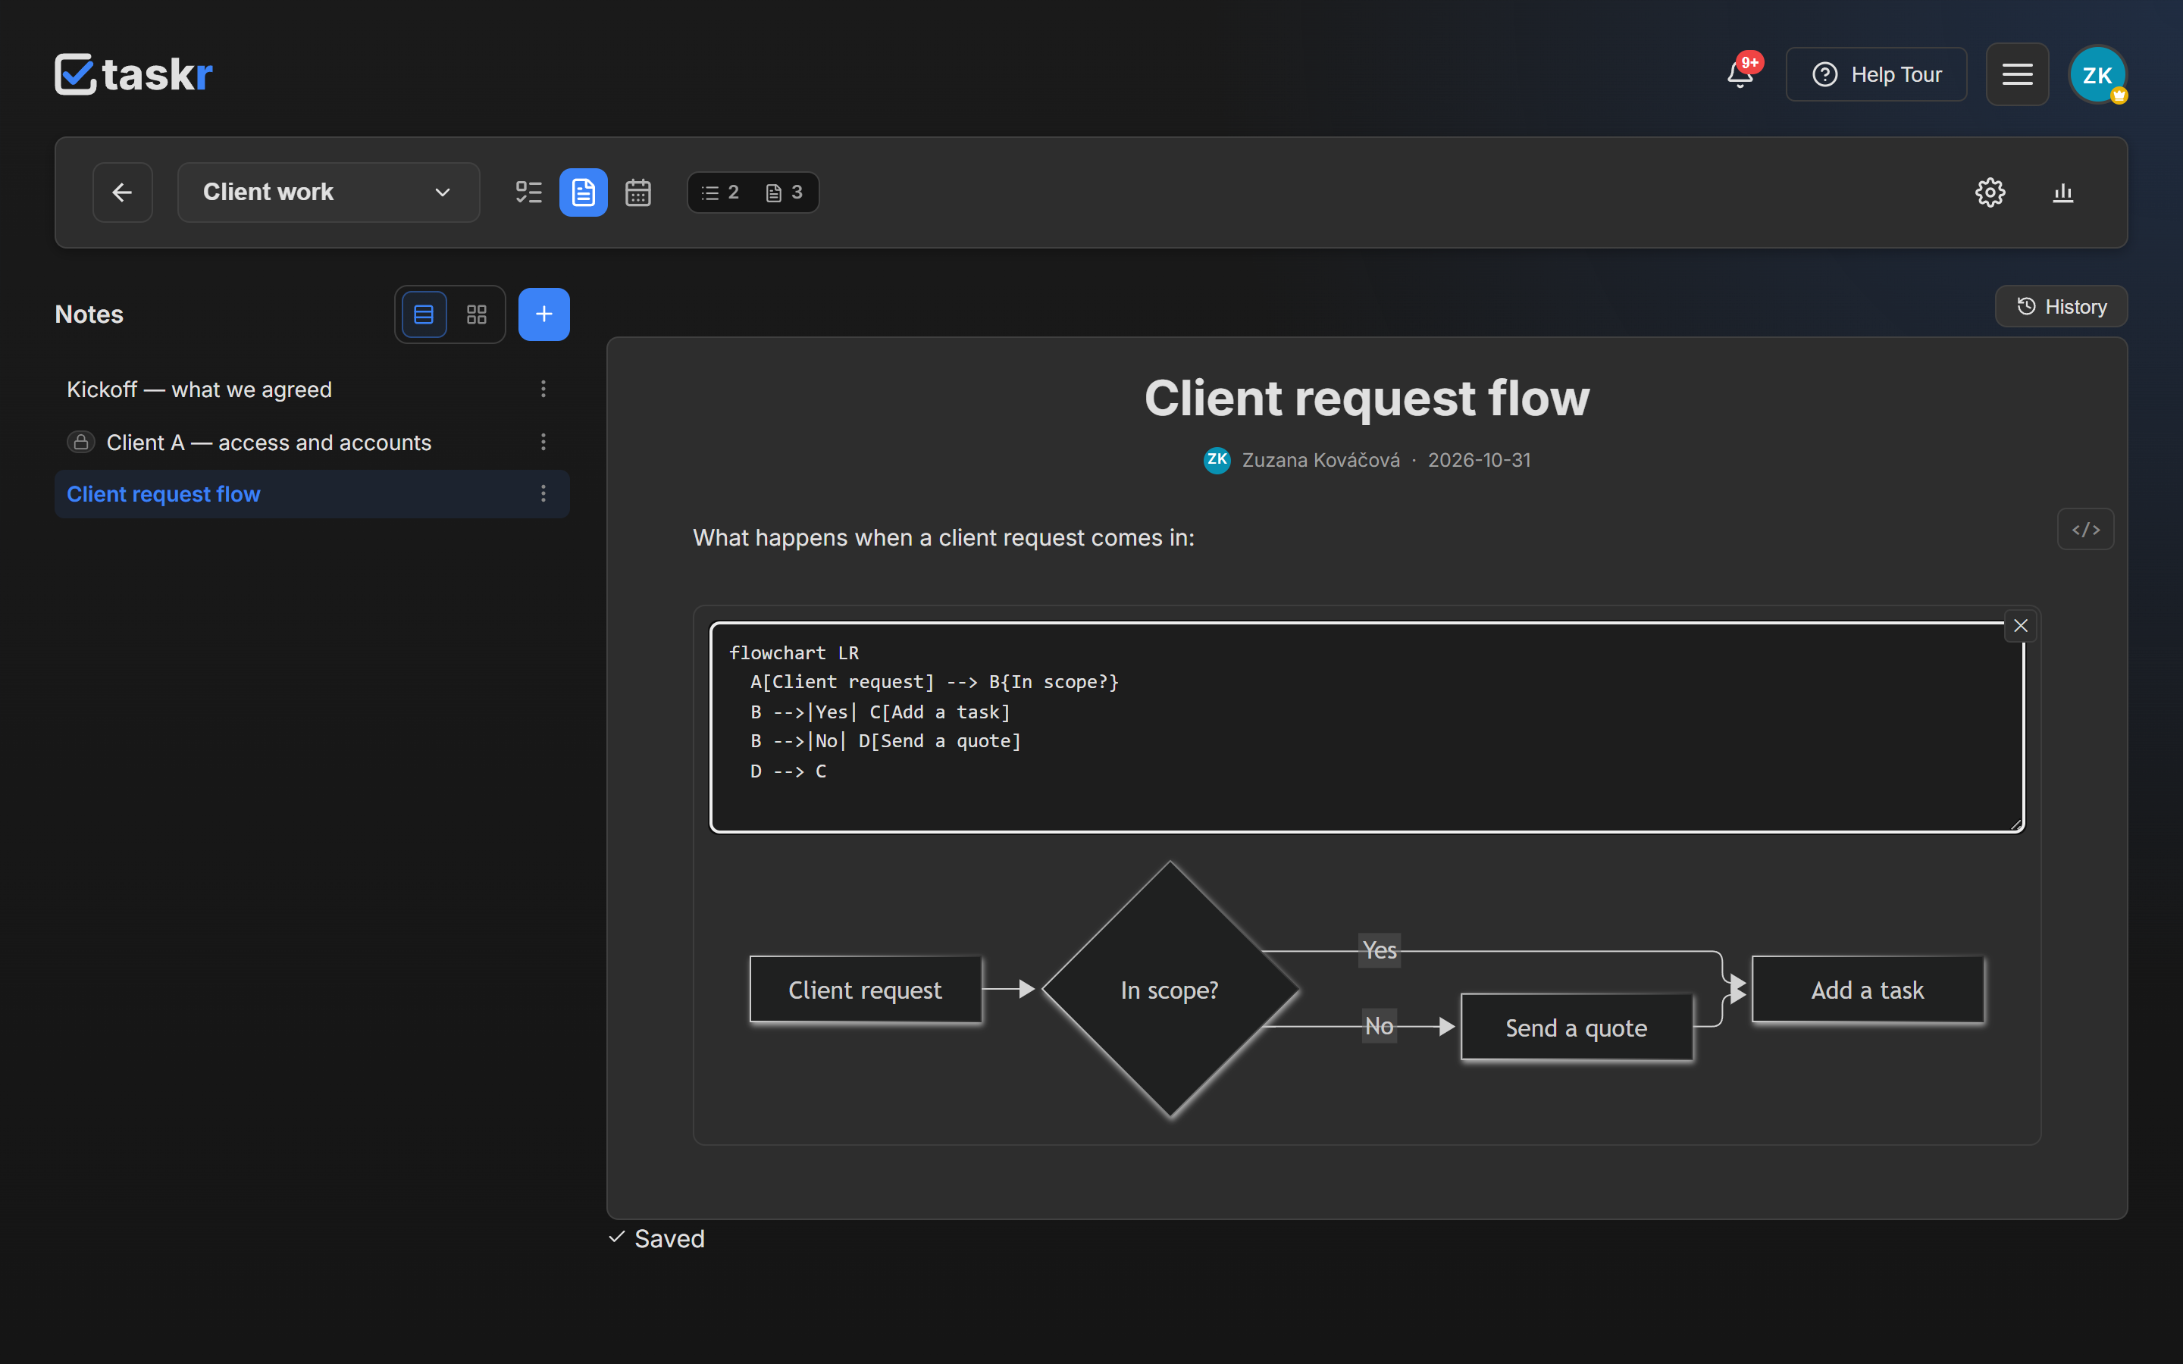Click the Client request diagram node

pyautogui.click(x=865, y=990)
